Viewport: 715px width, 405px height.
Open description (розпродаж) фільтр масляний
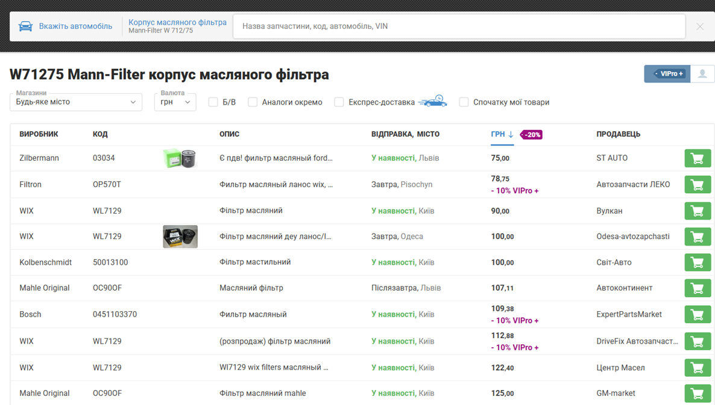(275, 341)
